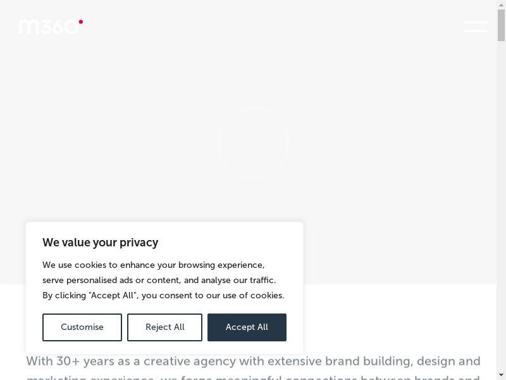Click the "With 30+ years" paragraph text
The width and height of the screenshot is (506, 380).
click(253, 362)
